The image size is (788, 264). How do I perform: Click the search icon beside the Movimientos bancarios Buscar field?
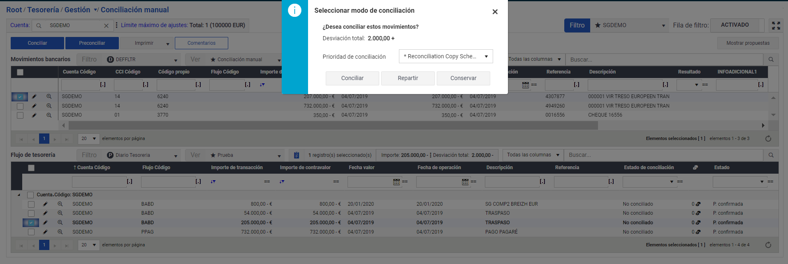click(x=771, y=60)
